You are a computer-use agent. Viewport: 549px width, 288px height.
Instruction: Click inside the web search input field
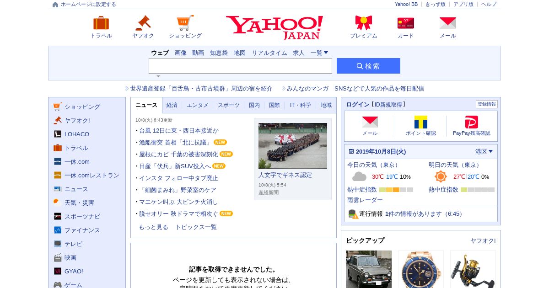240,66
